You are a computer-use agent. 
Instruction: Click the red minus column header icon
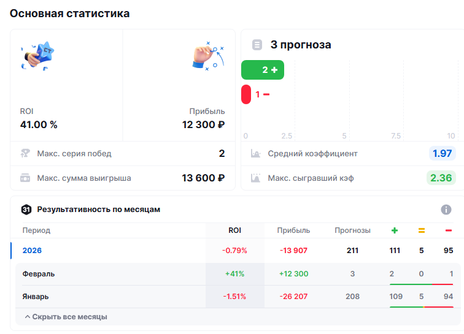449,230
